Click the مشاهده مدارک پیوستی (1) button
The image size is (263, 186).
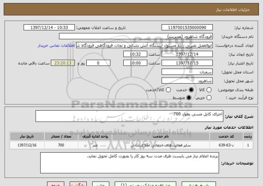145,184
